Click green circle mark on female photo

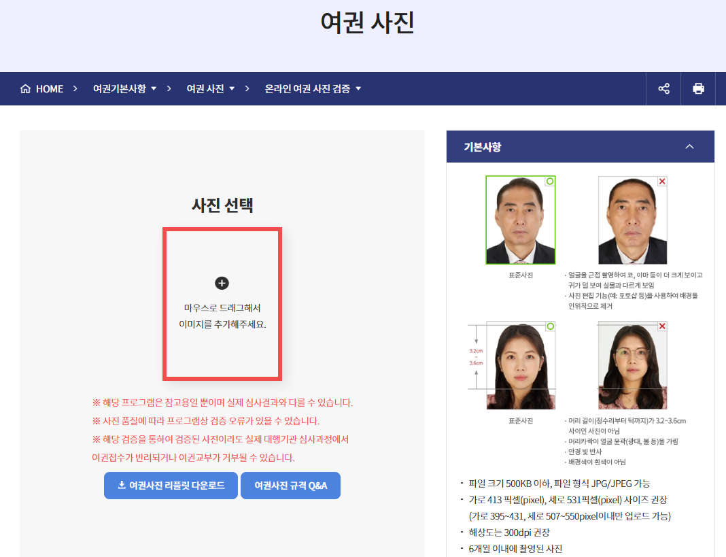[550, 326]
